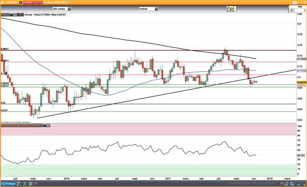Click the 0,68181 support level label
This screenshot has height=187, width=307.
(5, 86)
